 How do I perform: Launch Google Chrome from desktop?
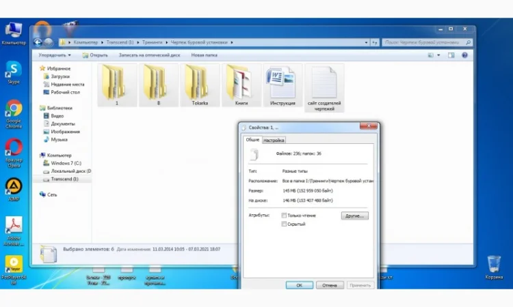click(x=14, y=111)
